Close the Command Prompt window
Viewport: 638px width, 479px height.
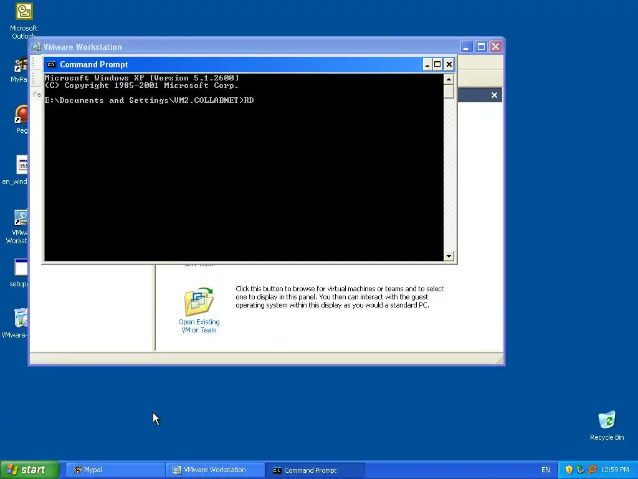449,64
